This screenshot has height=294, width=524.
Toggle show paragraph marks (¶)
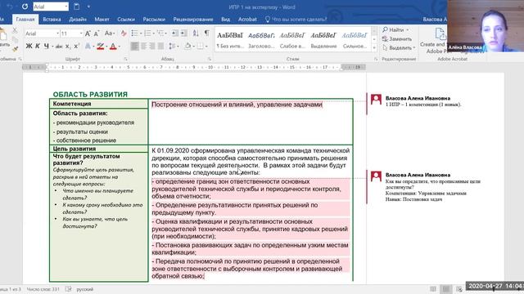pos(207,33)
